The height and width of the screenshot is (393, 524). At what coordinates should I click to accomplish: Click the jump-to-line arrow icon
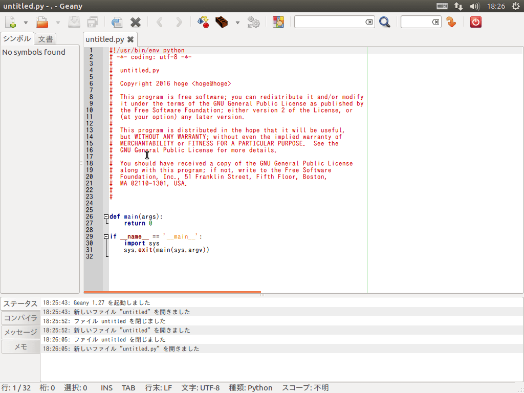click(x=451, y=23)
